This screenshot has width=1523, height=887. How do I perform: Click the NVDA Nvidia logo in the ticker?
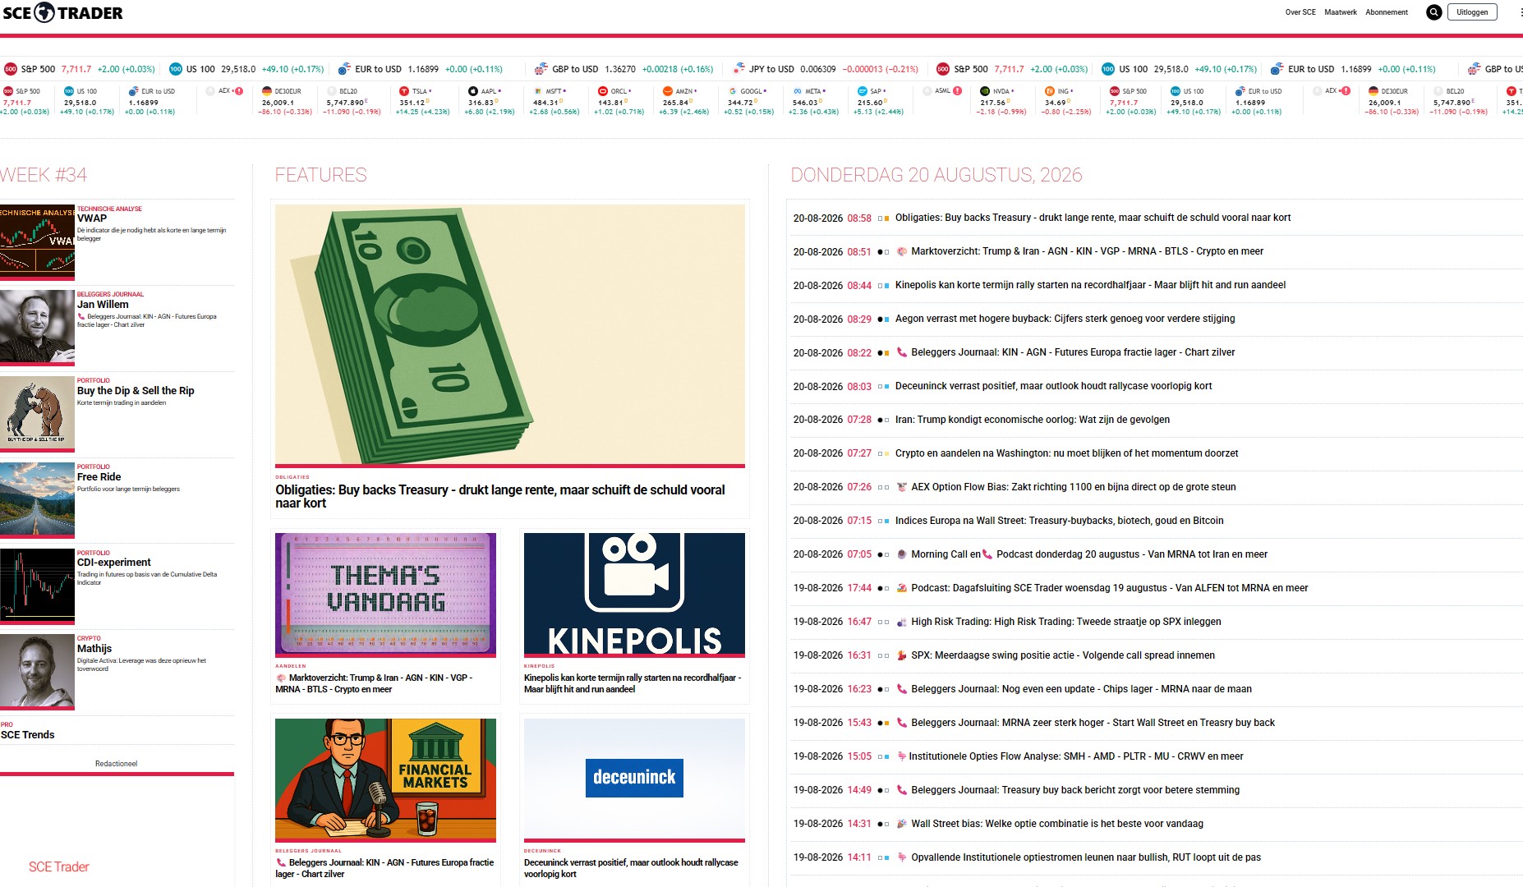click(985, 91)
